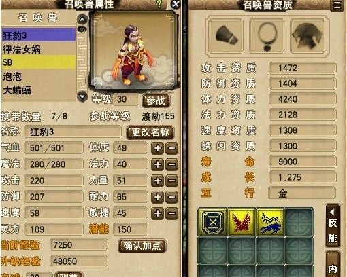Collapse the 技能 side tab
347x277 pixels.
click(x=333, y=226)
